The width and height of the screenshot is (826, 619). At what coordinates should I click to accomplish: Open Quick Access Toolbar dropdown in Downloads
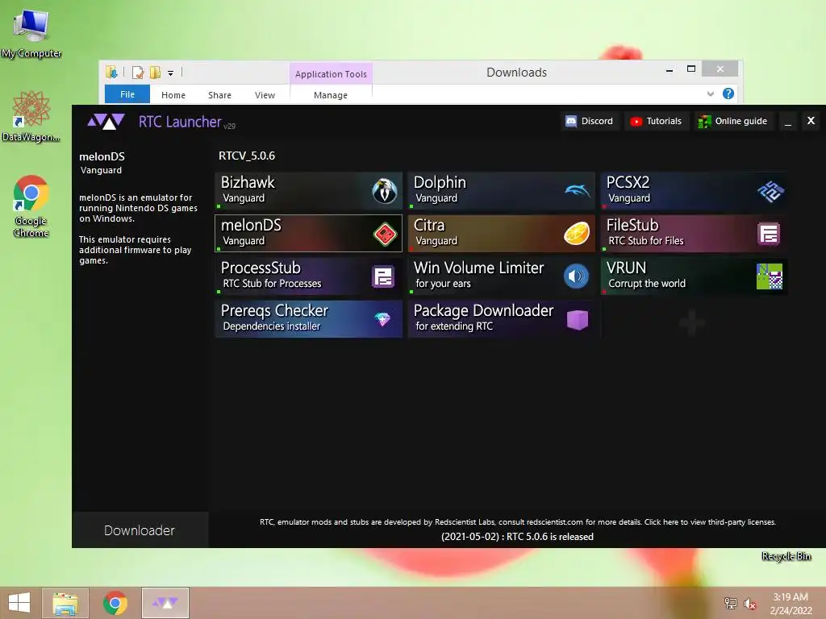click(x=171, y=73)
